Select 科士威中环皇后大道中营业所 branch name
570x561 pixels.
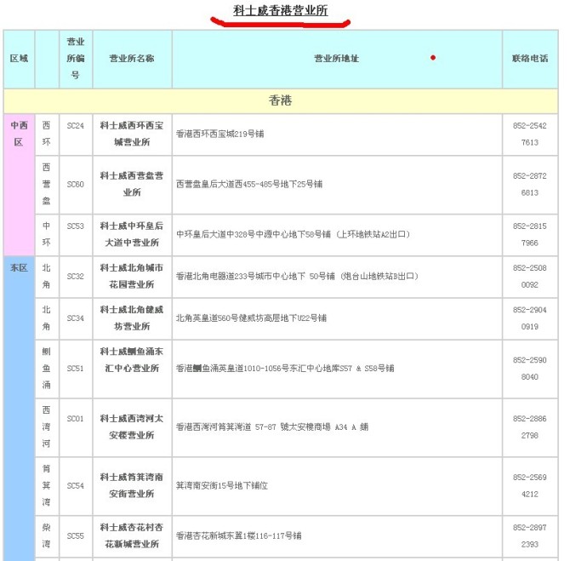[132, 234]
